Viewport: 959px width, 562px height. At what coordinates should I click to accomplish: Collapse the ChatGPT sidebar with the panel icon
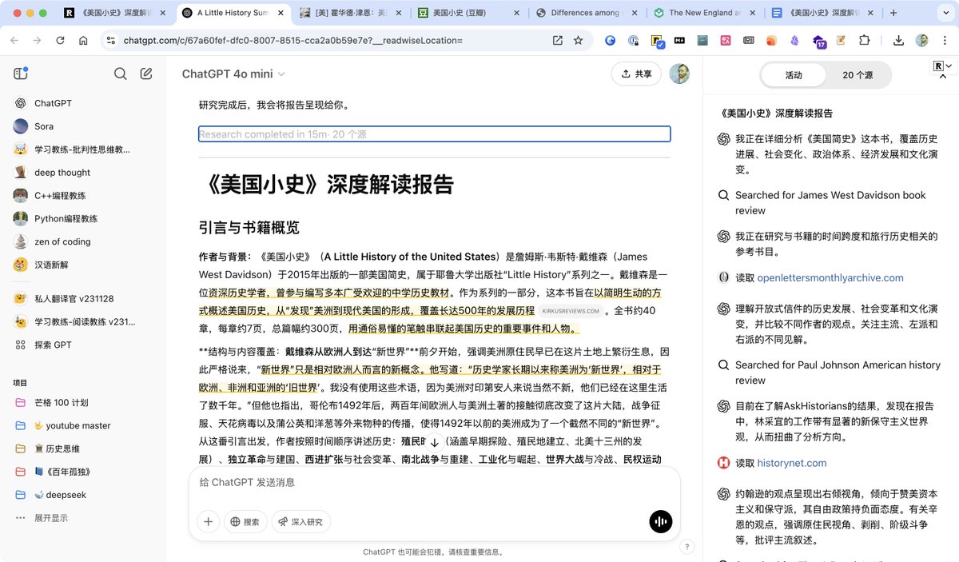coord(21,74)
